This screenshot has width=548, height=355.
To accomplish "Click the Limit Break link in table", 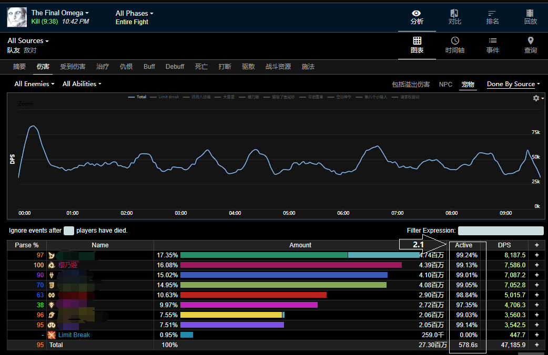I will coord(74,335).
